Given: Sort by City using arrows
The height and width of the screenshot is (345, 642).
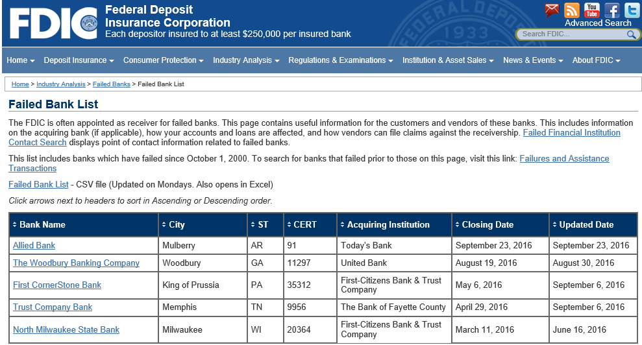Looking at the screenshot, I should pos(164,224).
